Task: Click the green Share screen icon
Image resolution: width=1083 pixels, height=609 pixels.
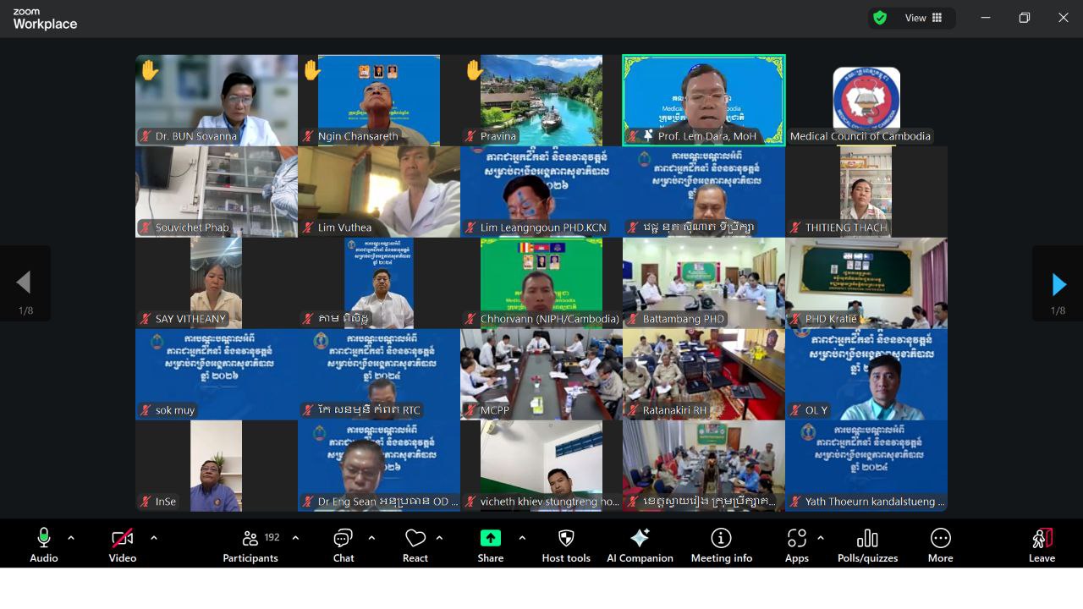Action: click(490, 538)
